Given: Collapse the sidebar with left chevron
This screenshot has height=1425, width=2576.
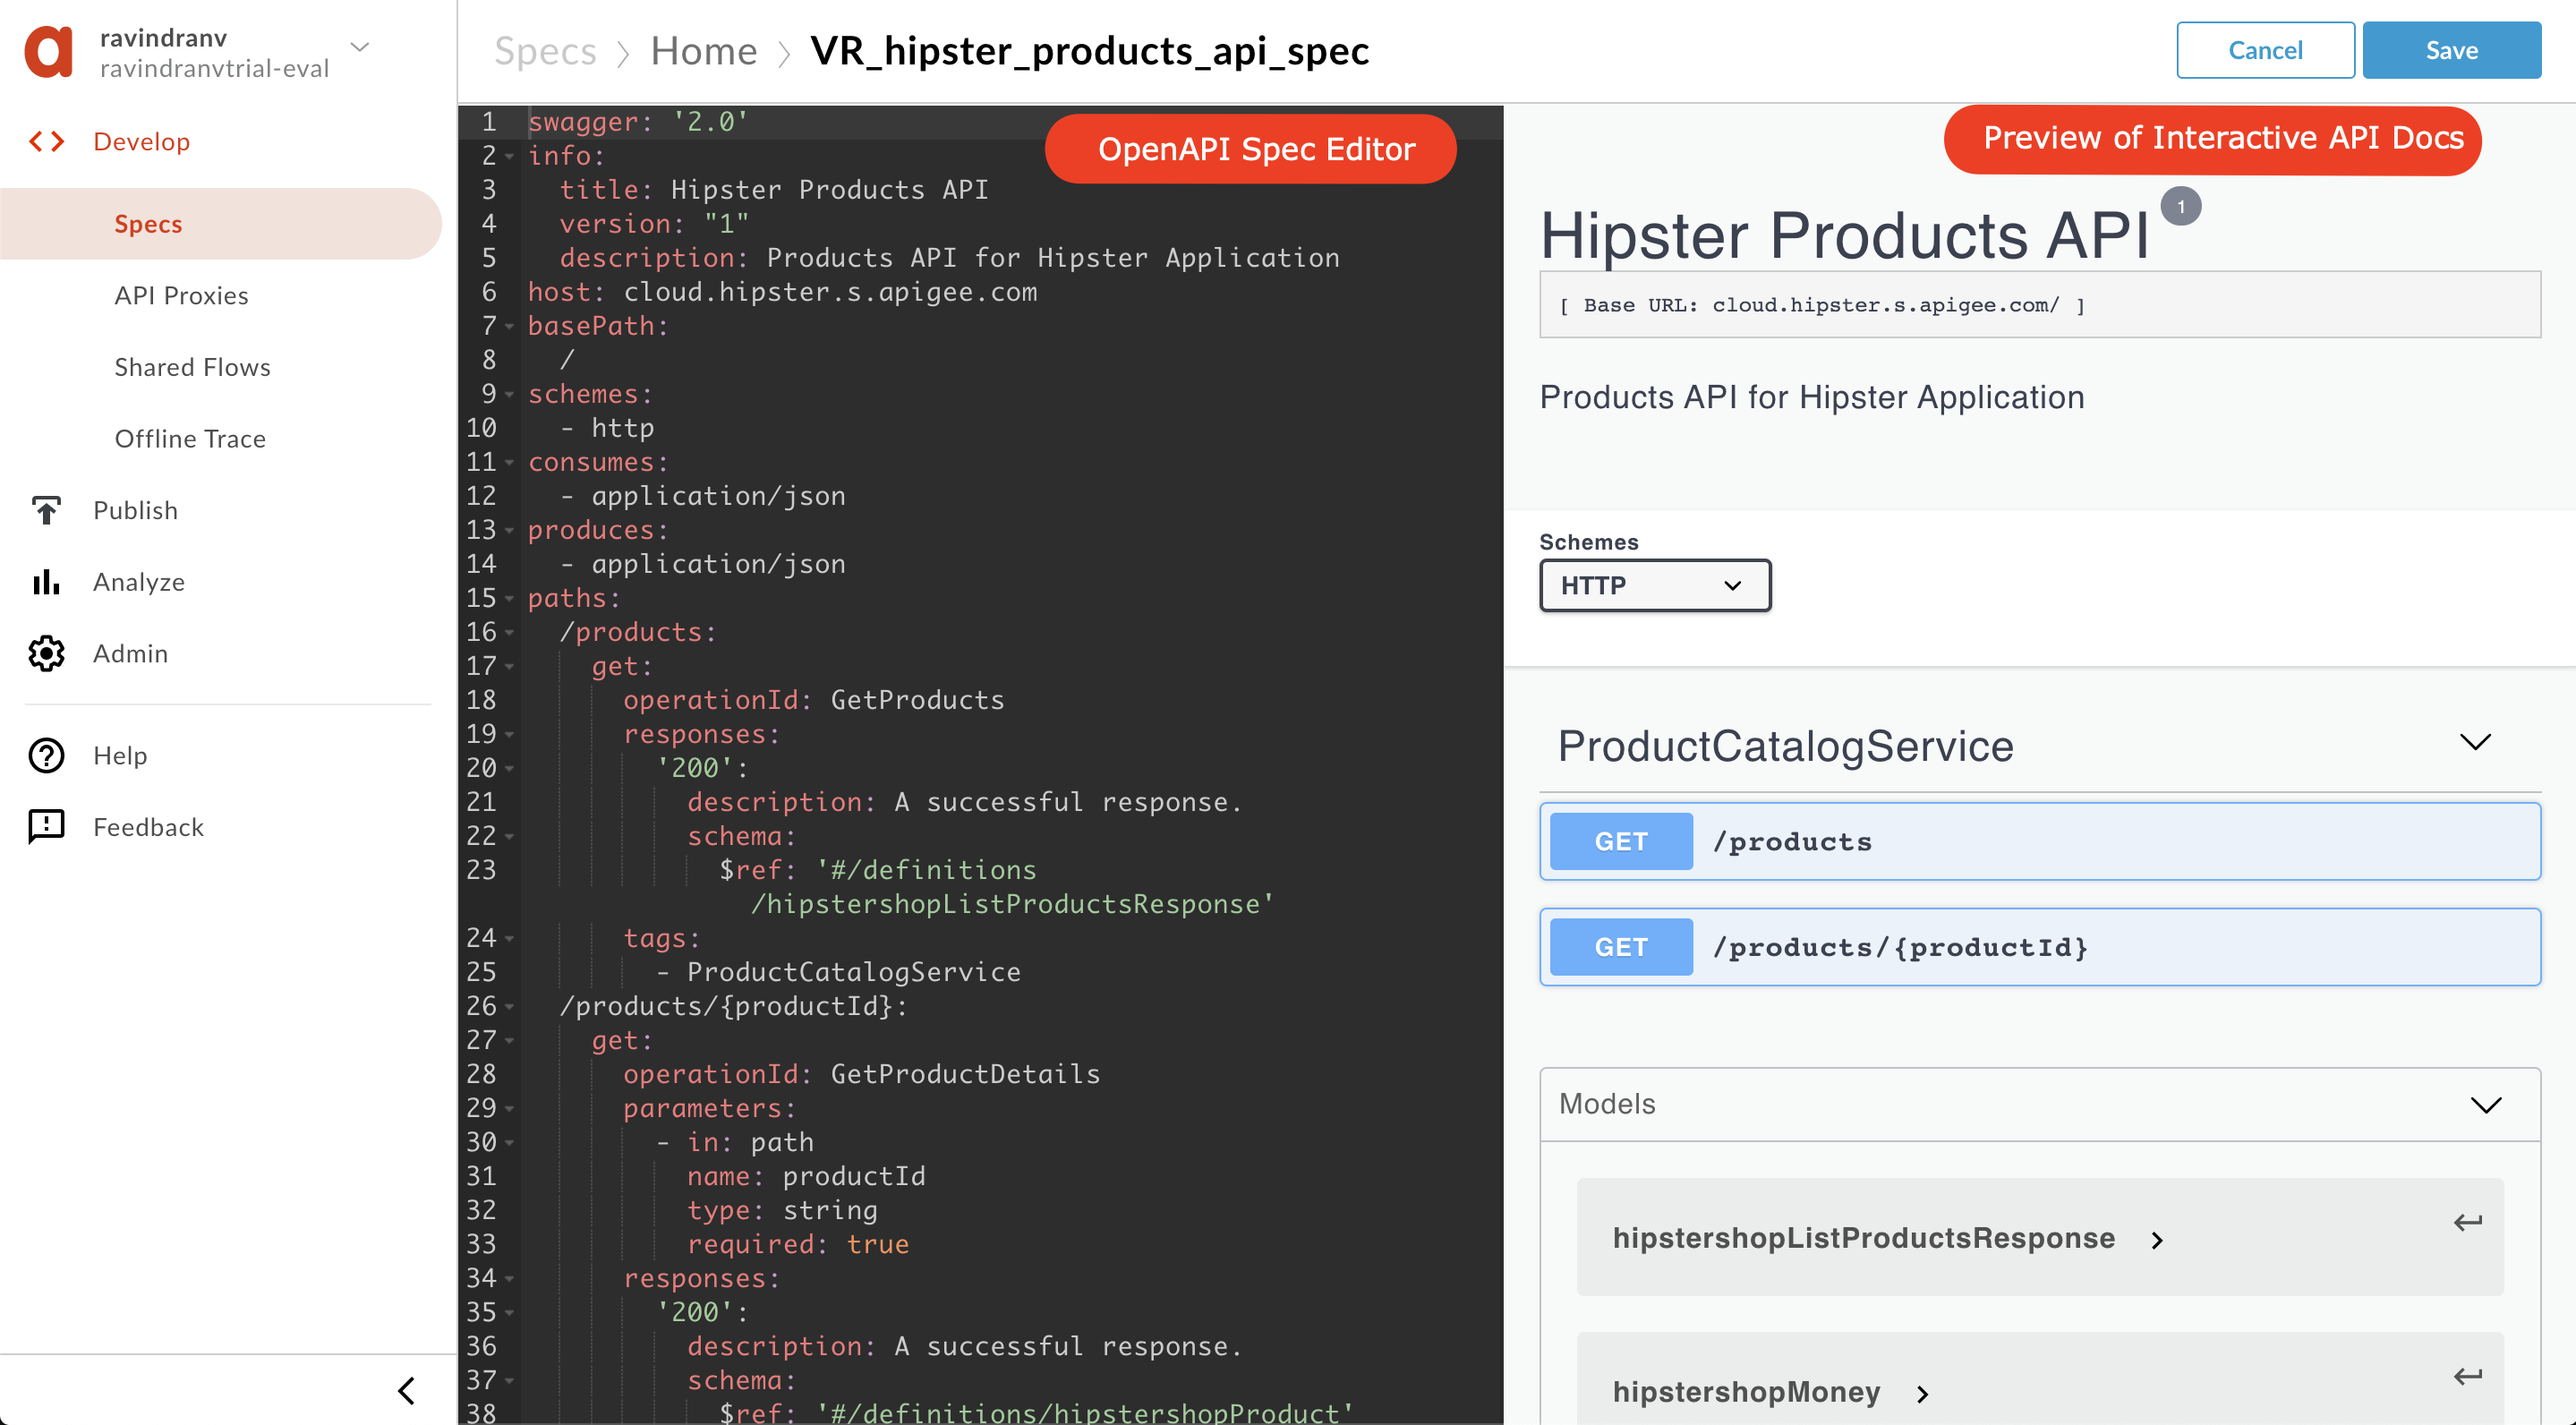Looking at the screenshot, I should [x=406, y=1390].
